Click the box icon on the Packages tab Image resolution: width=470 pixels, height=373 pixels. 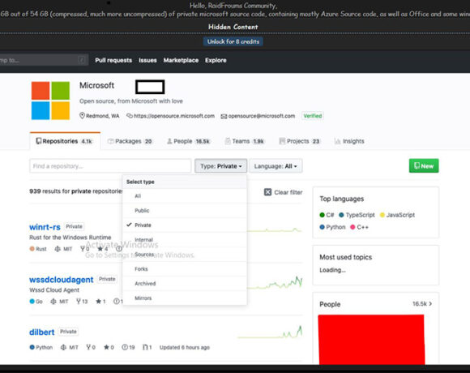point(110,141)
